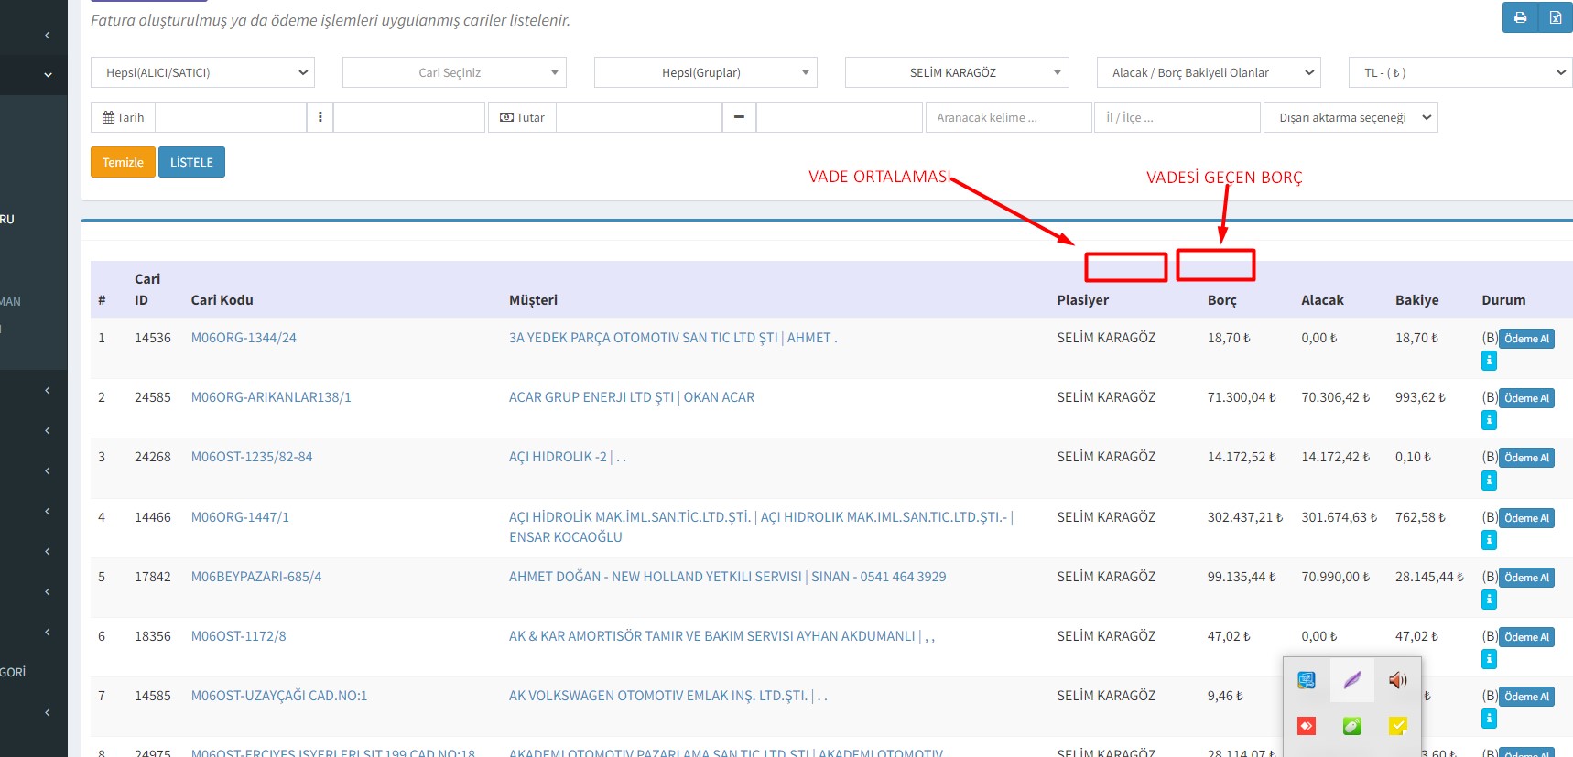Click the Intel graphics tray icon
The width and height of the screenshot is (1573, 757).
point(1307,680)
